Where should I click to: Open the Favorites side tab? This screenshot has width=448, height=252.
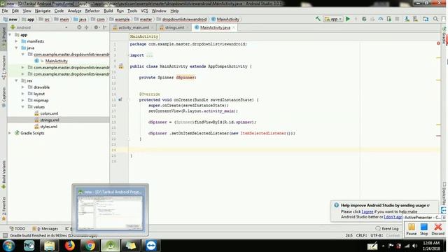pyautogui.click(x=3, y=209)
